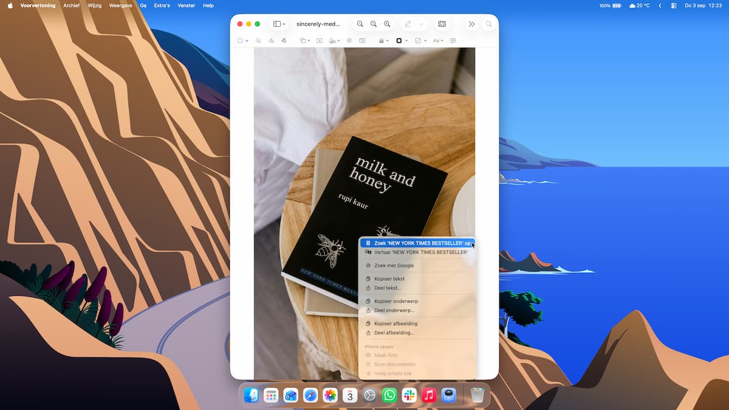Open Control Center in menu bar
729x410 pixels.
pos(674,5)
